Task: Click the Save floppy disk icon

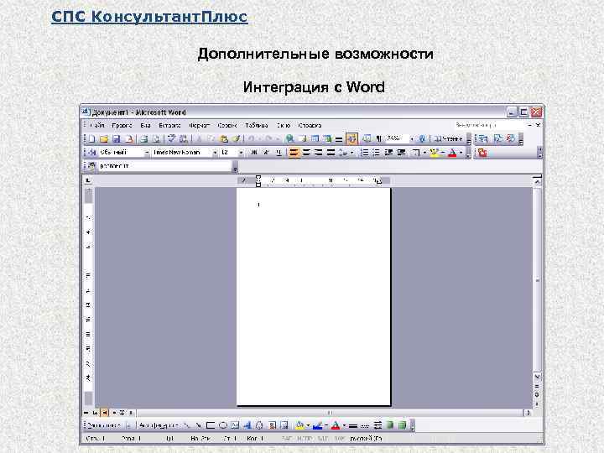Action: [117, 139]
